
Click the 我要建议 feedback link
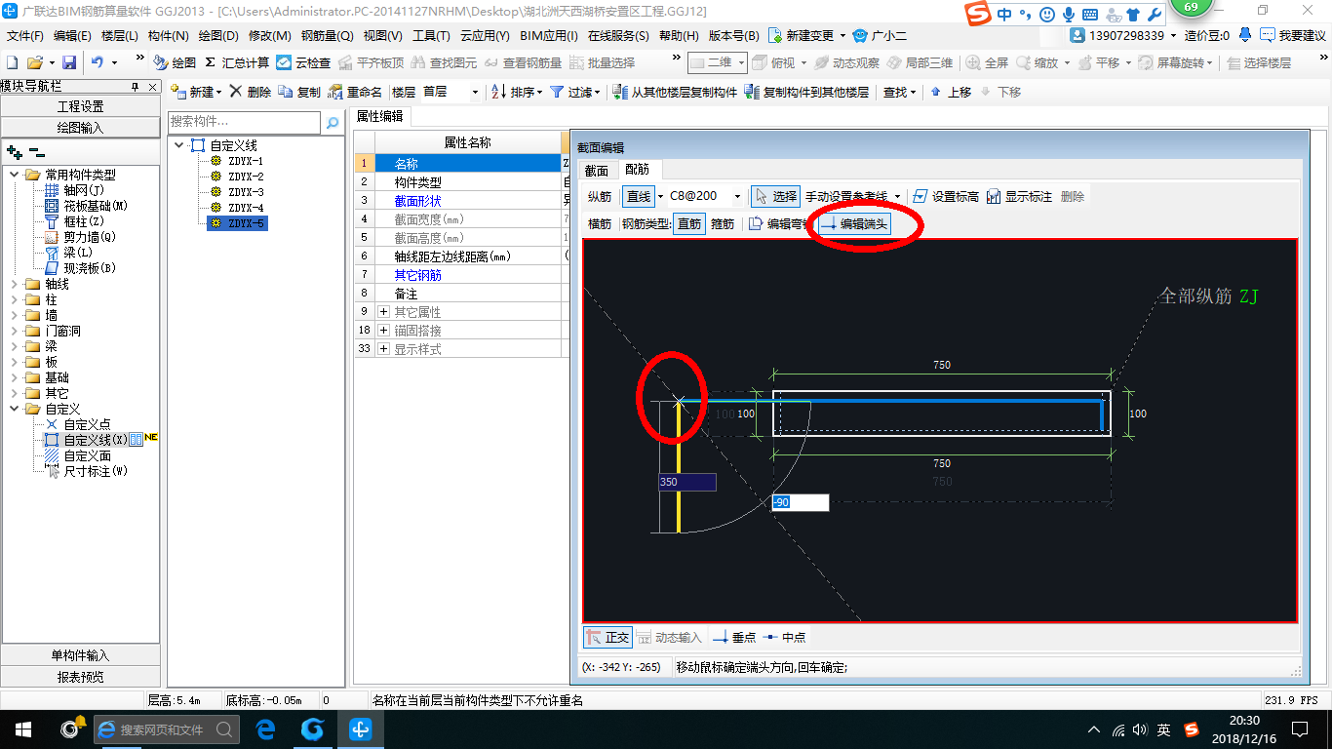point(1294,36)
